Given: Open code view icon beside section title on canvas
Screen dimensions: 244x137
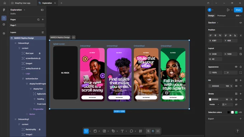Looking at the screenshot, I should pyautogui.click(x=74, y=38).
